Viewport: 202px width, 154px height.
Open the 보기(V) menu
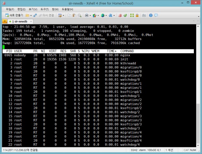(33, 9)
